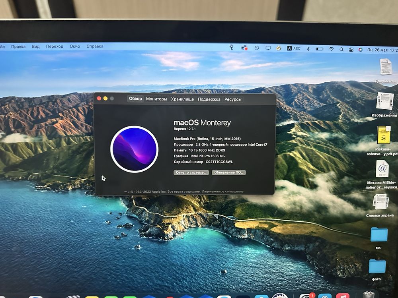This screenshot has width=398, height=298.
Task: Switch to the Обзор tab
Action: click(x=135, y=99)
